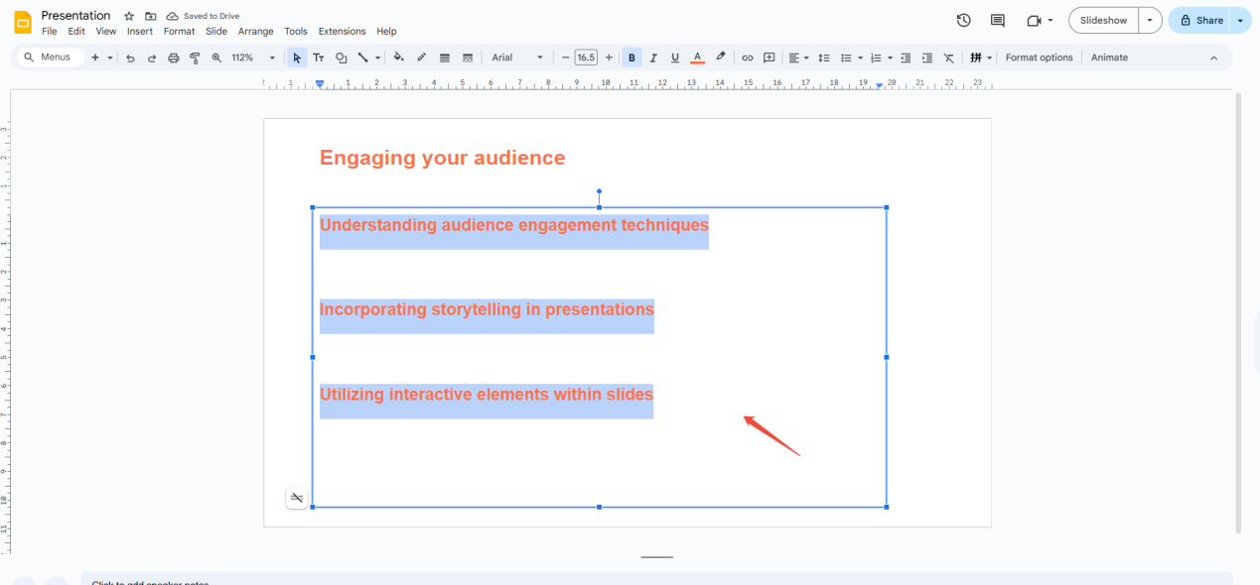Screen dimensions: 1260x585
Task: Expand the 112% zoom level dropdown
Action: (x=272, y=58)
